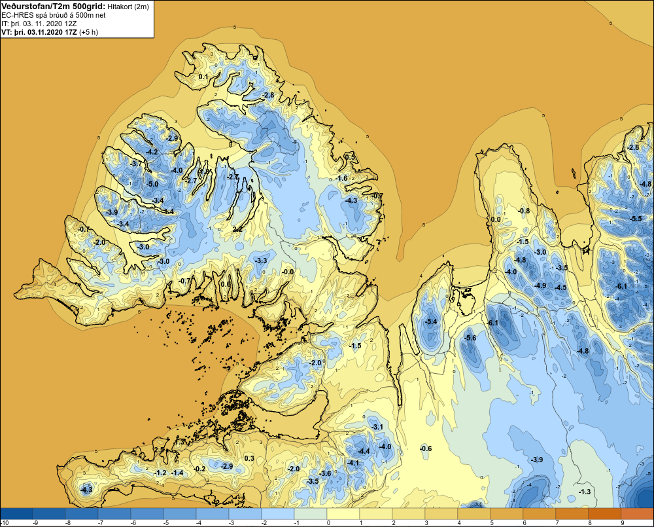Image resolution: width=654 pixels, height=527 pixels.
Task: Click the legend swatch between -10 and -9
Action: pyautogui.click(x=16, y=513)
